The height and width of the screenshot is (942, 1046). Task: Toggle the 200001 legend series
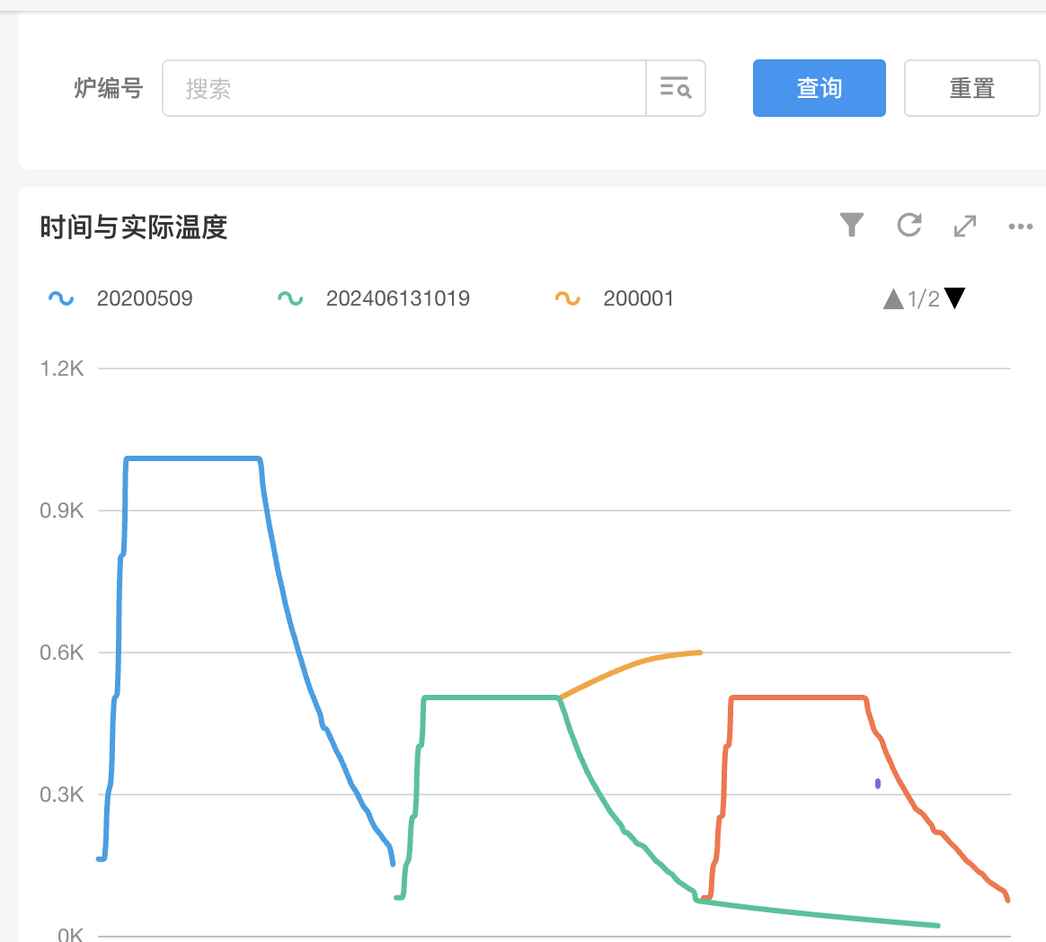pyautogui.click(x=638, y=298)
